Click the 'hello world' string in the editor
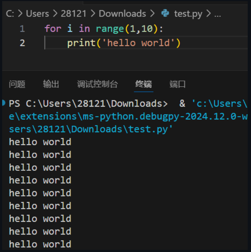Image resolution: width=251 pixels, height=252 pixels. [x=138, y=43]
